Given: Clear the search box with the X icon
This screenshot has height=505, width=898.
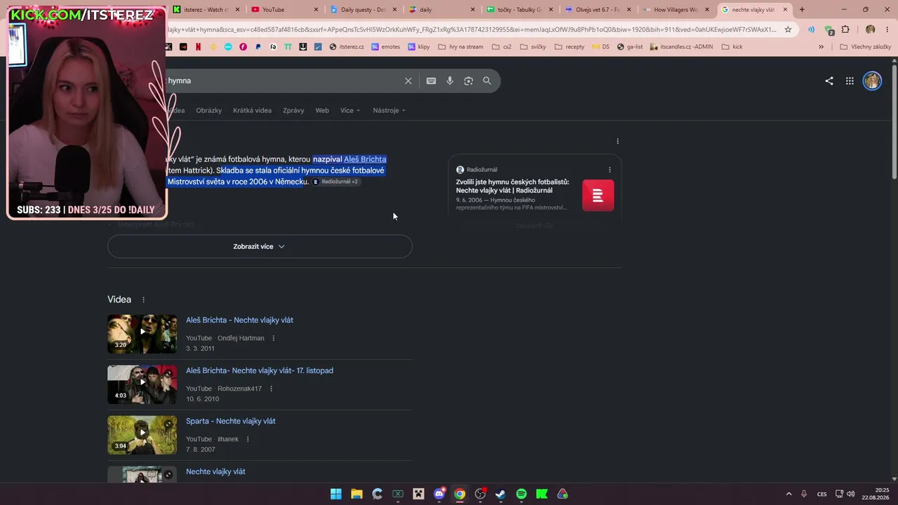Looking at the screenshot, I should point(408,81).
